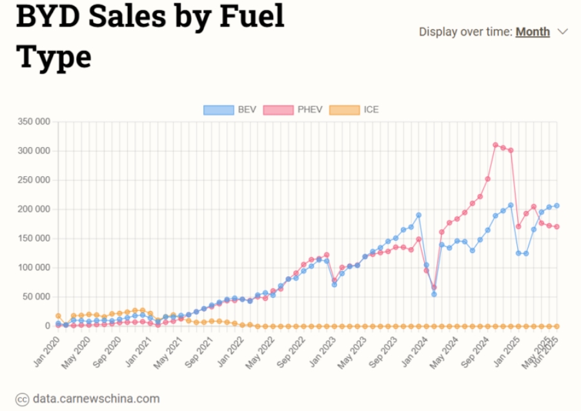The image size is (581, 411).
Task: Click the last ICE point at Jun 2025
Action: point(556,326)
